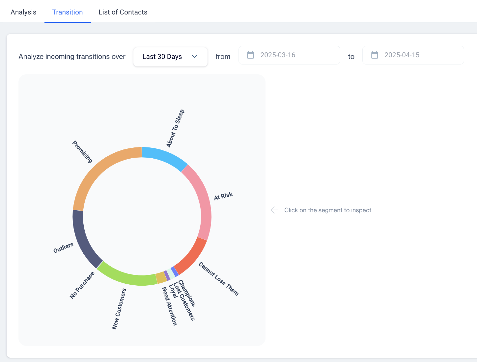Switch to the Analysis tab
This screenshot has height=362, width=477.
[x=23, y=12]
